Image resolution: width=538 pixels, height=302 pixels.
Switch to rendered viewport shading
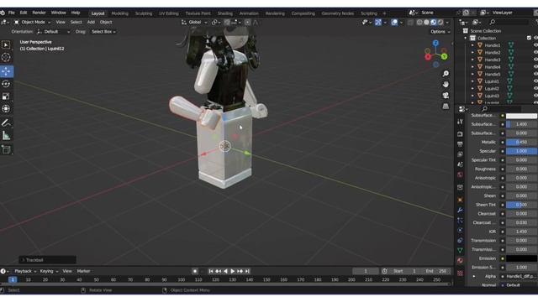point(440,23)
